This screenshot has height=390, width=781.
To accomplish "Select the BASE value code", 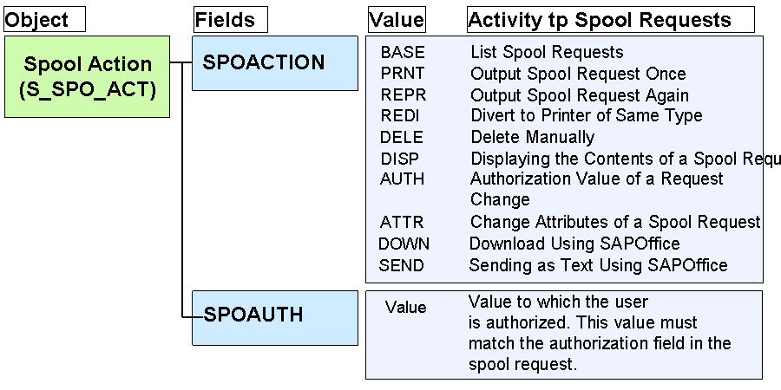I will point(403,53).
